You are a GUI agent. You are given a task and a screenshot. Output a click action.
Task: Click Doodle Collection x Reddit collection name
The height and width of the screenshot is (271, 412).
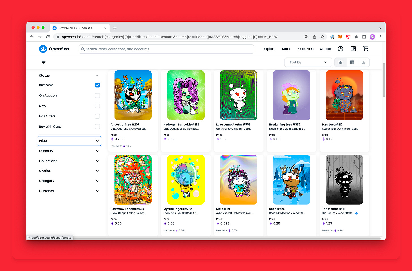point(286,213)
